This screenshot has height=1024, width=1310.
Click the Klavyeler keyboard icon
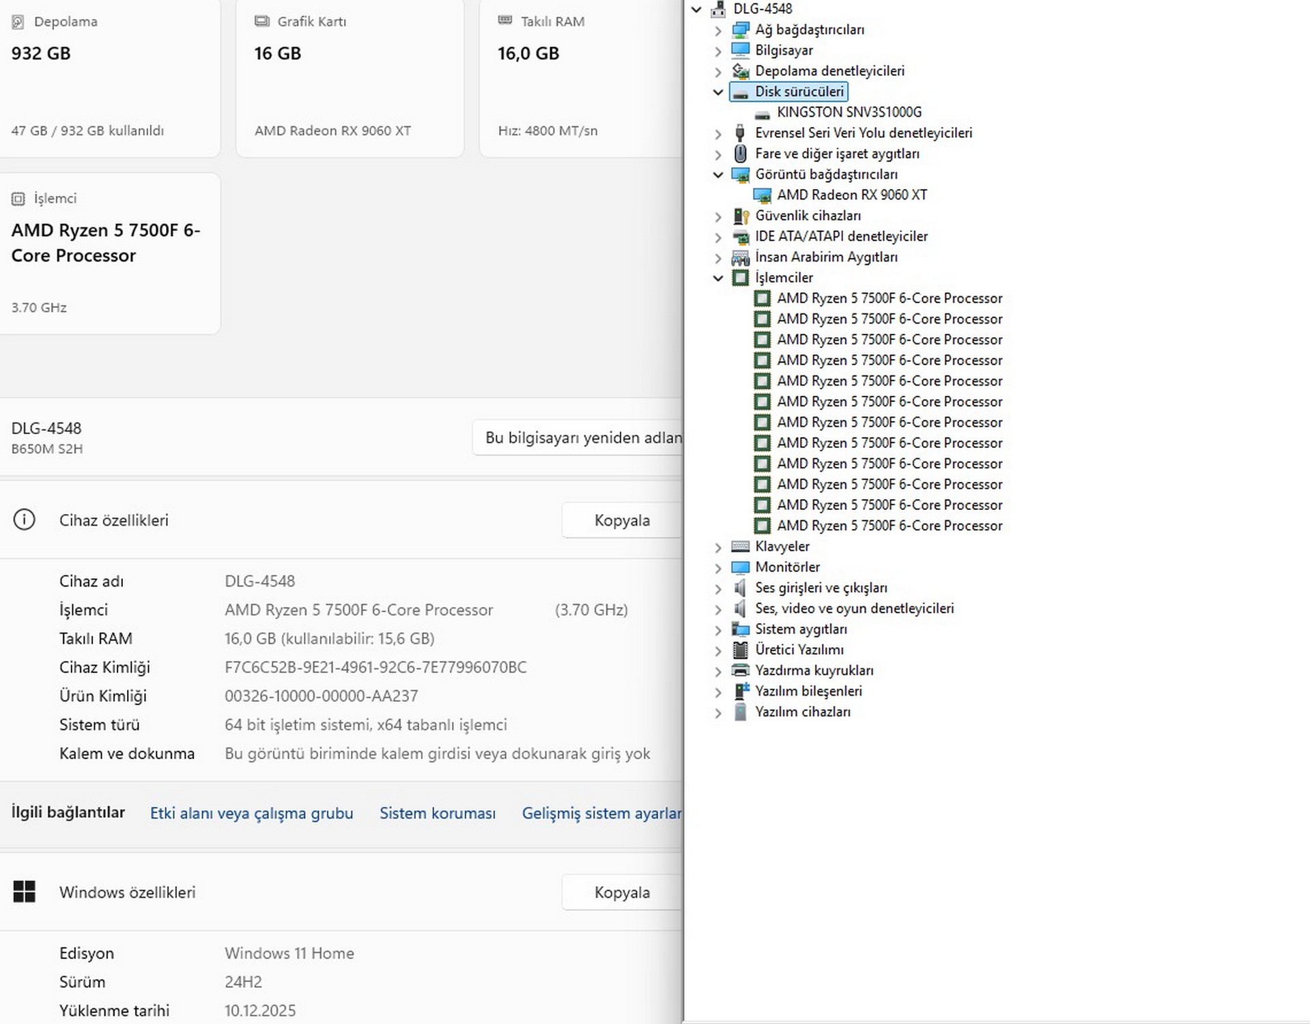740,547
